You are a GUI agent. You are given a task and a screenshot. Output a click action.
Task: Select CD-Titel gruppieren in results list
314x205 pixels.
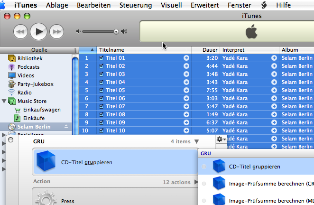(x=256, y=166)
